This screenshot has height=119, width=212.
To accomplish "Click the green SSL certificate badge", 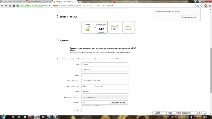I will click(x=29, y=6).
